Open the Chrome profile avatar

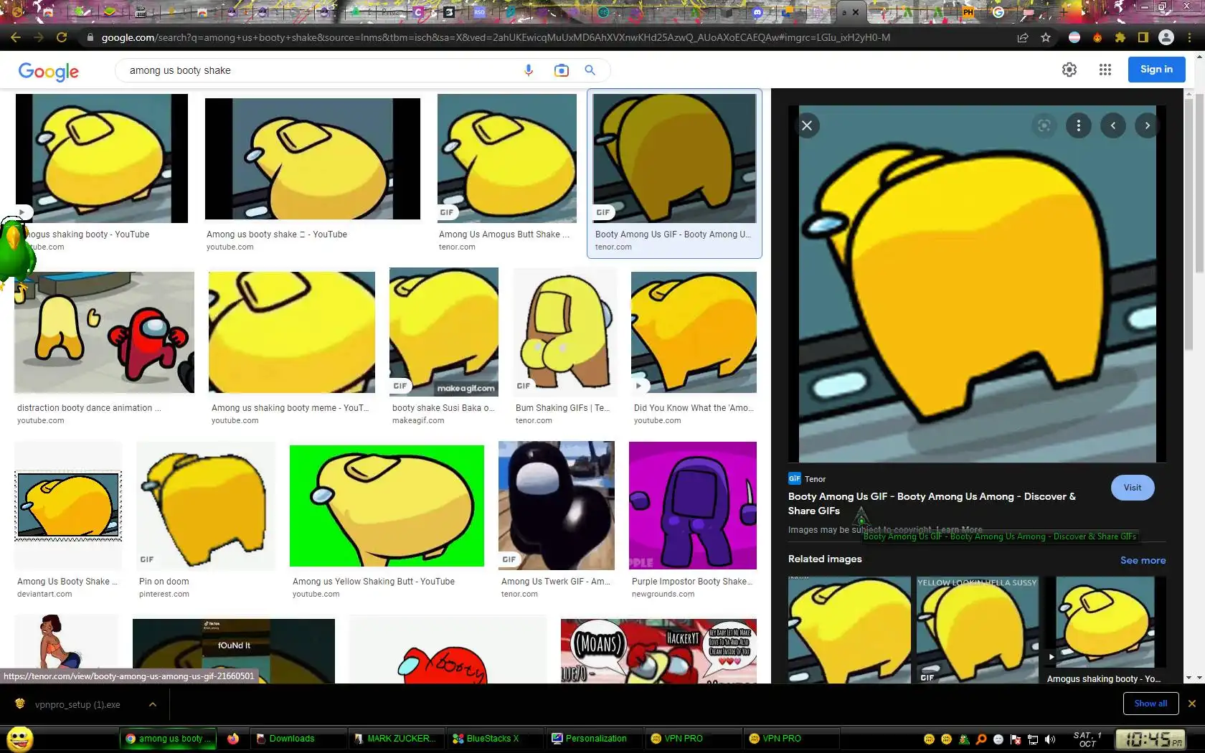[1166, 37]
